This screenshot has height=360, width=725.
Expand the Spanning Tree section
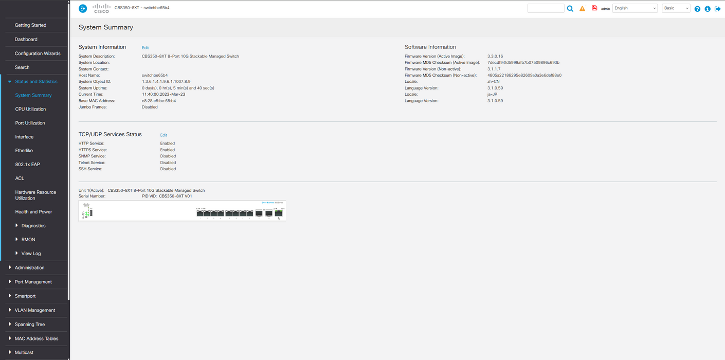30,325
